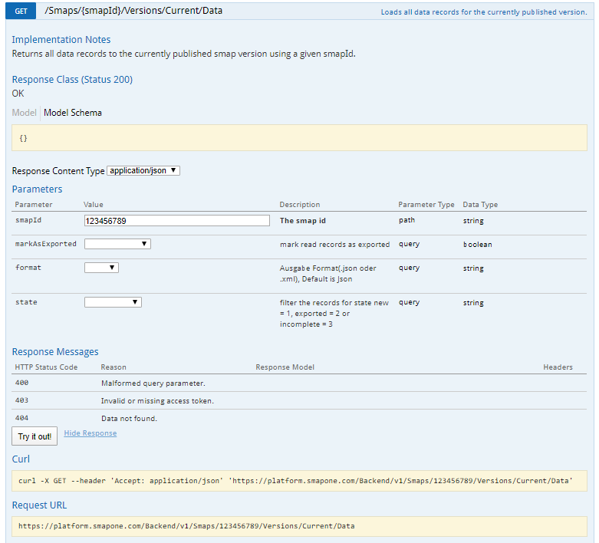Click 'The smap id' description
599x543 pixels.
[x=302, y=220]
